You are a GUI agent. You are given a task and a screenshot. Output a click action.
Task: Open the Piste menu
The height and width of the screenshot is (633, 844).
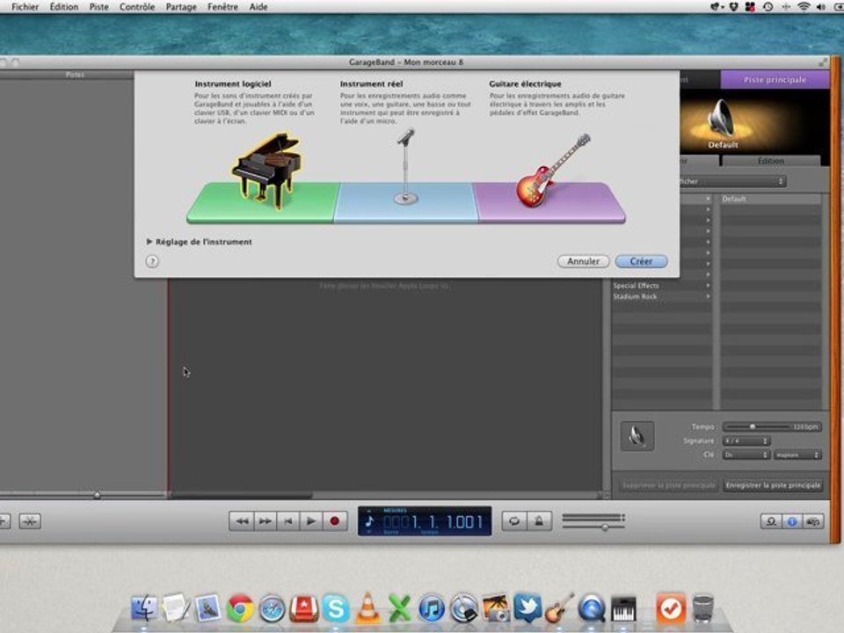[99, 7]
